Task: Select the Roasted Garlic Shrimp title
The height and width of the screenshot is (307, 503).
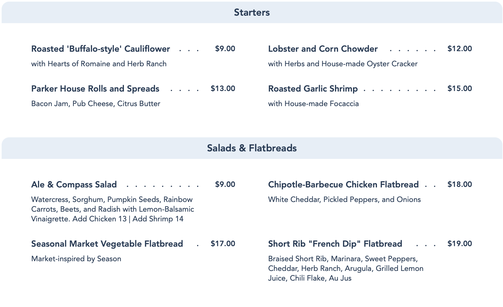Action: [x=313, y=89]
